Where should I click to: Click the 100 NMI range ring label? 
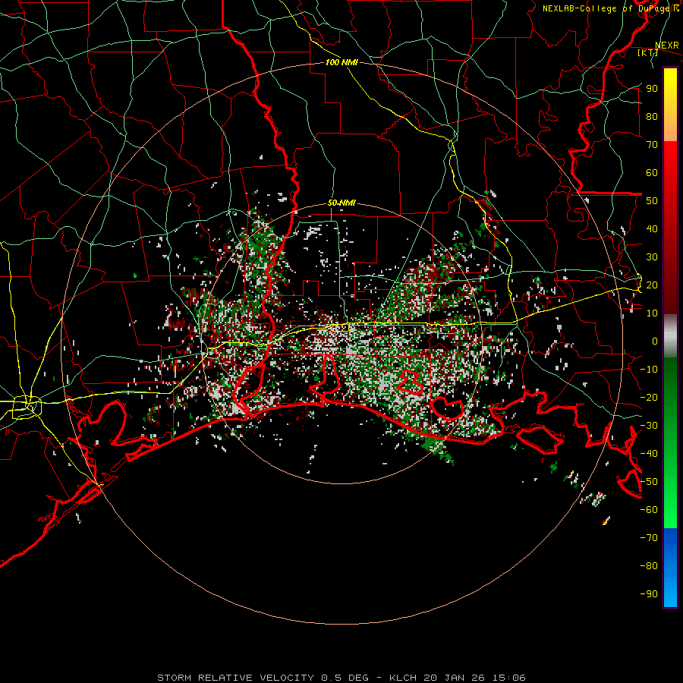tap(342, 62)
